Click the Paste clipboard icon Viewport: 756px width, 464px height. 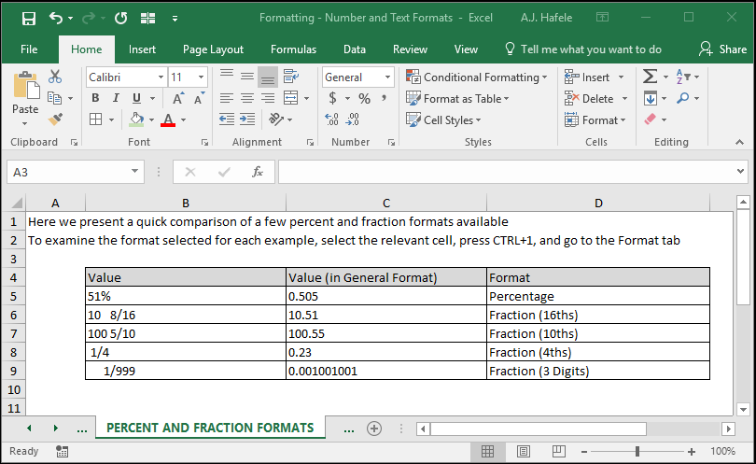26,85
